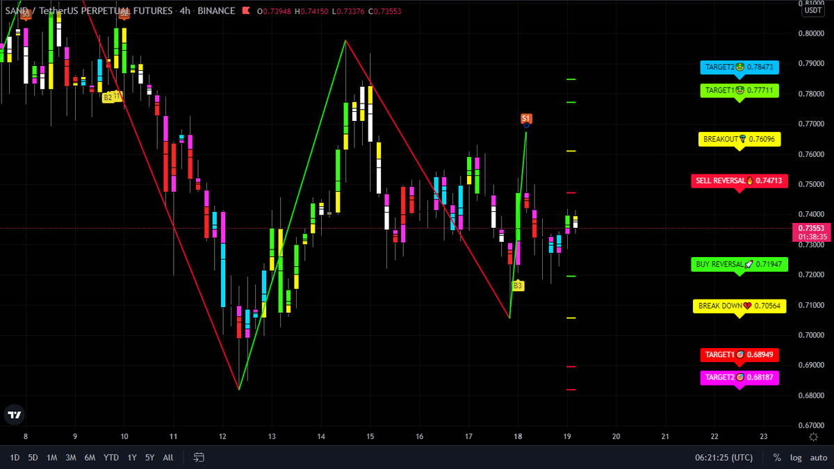Click the yellow breakout level dash
The height and width of the screenshot is (469, 834).
571,151
